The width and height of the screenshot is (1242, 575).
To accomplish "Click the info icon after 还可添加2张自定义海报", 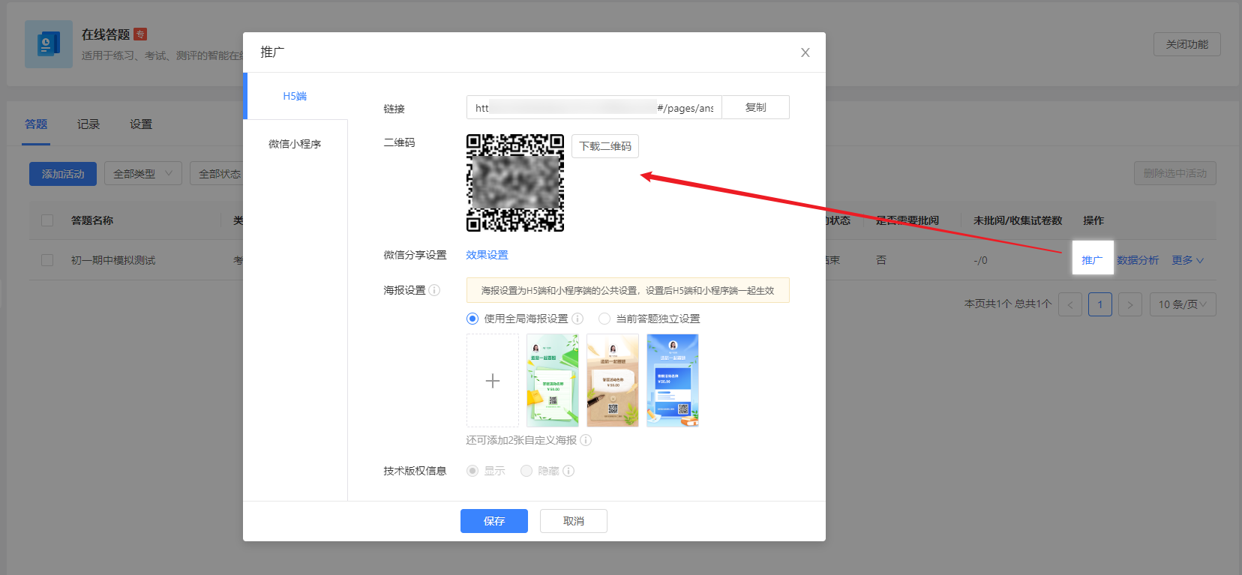I will pos(586,440).
